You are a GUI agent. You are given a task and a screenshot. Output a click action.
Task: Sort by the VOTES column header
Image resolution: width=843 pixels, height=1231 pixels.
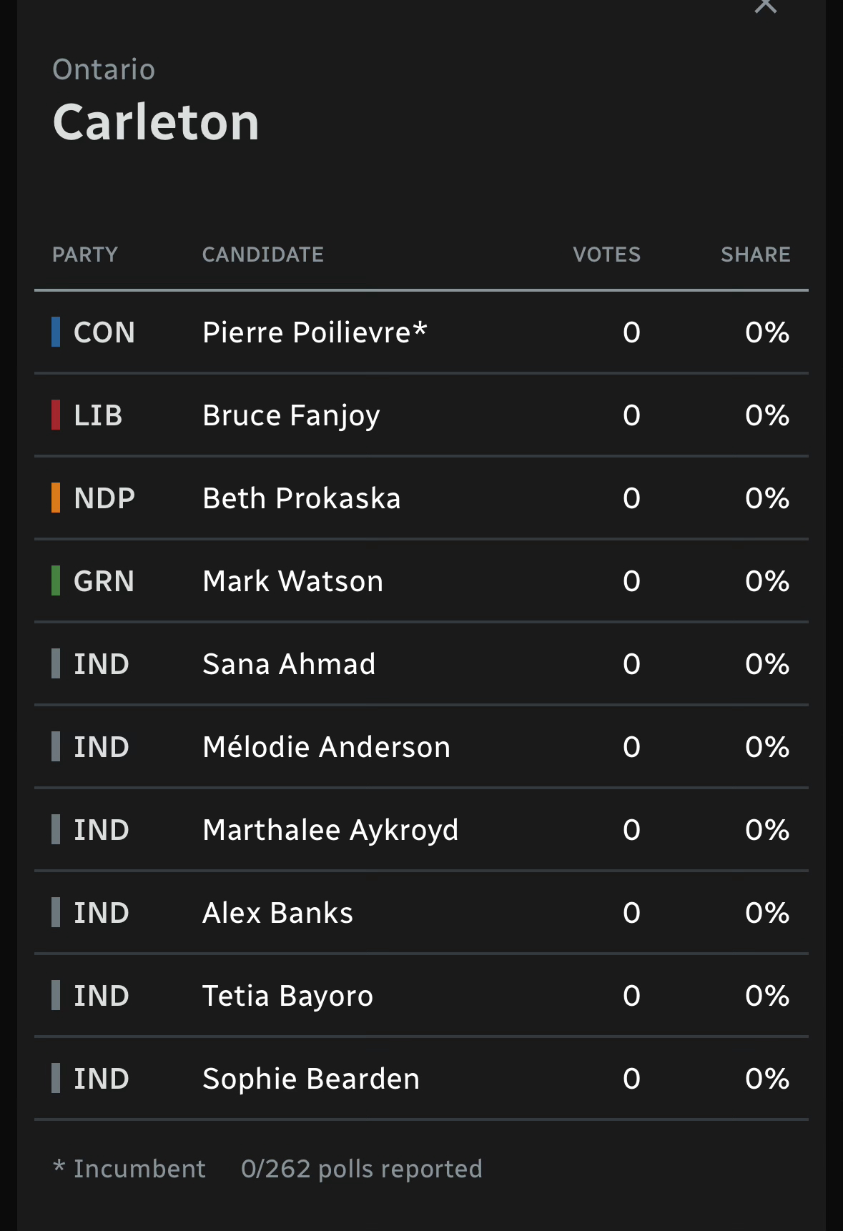[x=606, y=254]
